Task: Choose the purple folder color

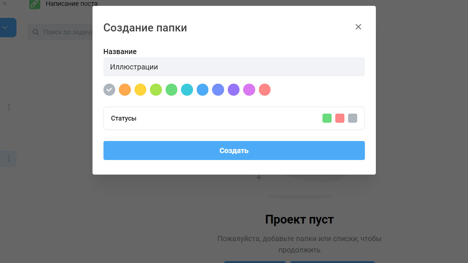Action: 234,90
